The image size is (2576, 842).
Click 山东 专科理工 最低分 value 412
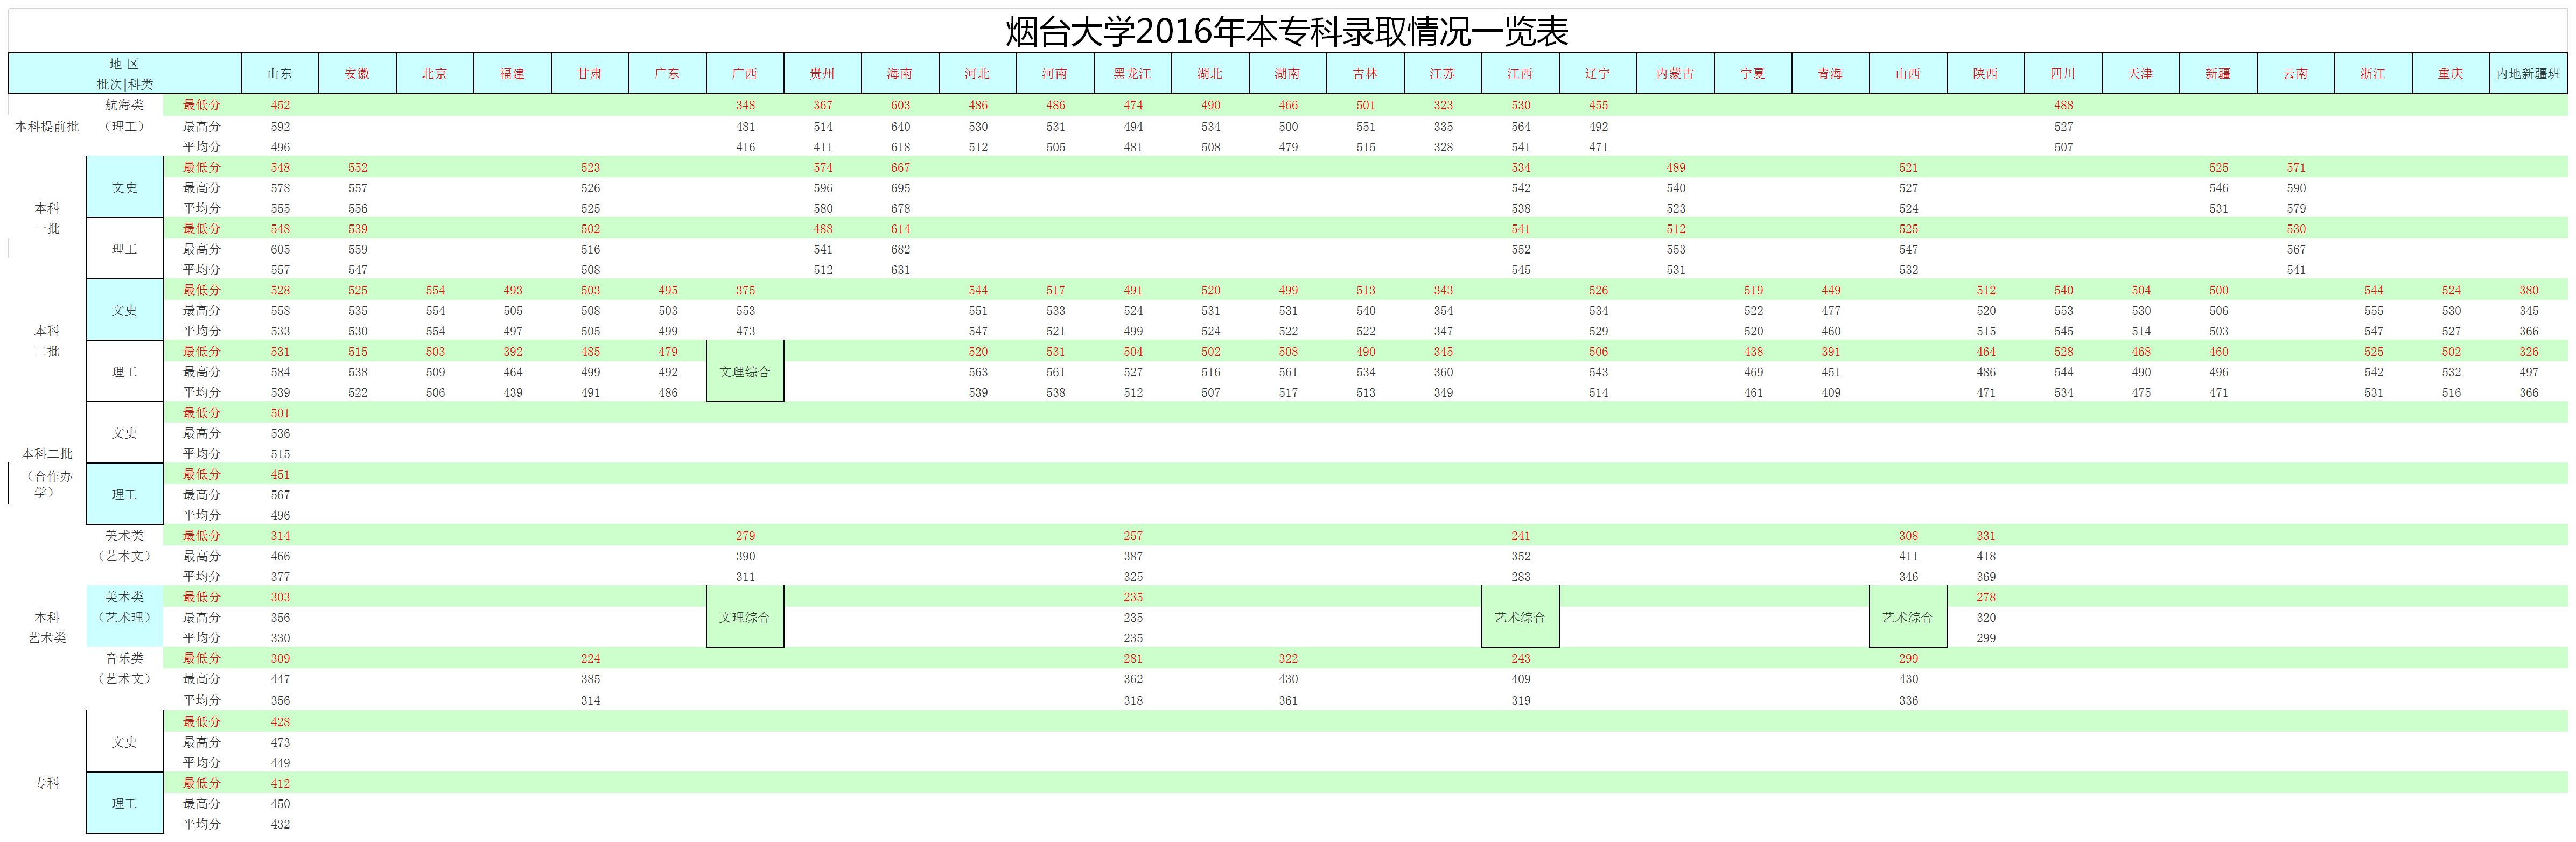(x=280, y=783)
